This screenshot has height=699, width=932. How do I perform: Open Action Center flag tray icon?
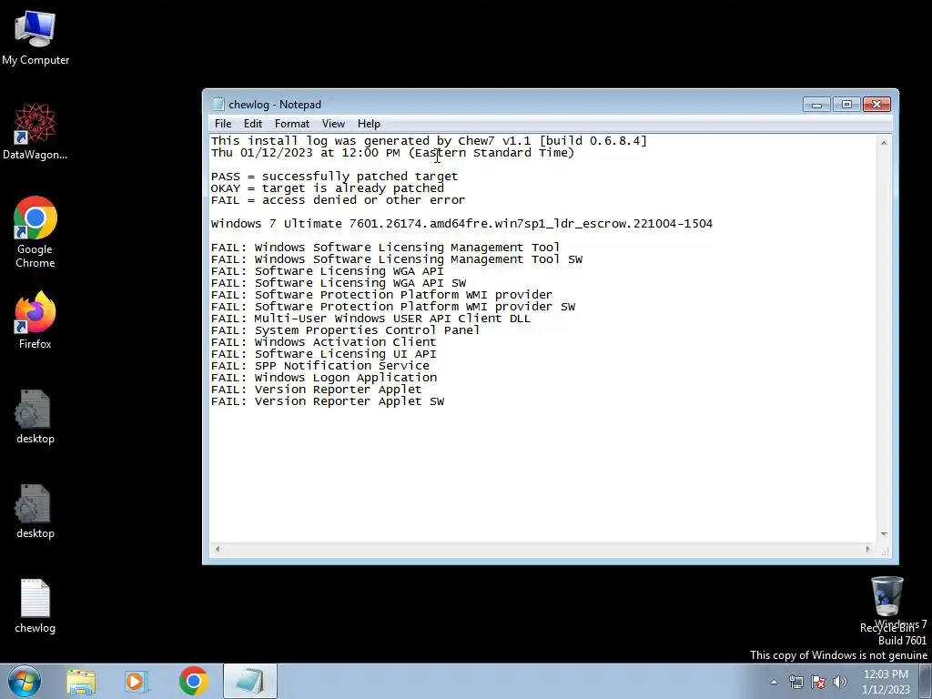click(818, 682)
